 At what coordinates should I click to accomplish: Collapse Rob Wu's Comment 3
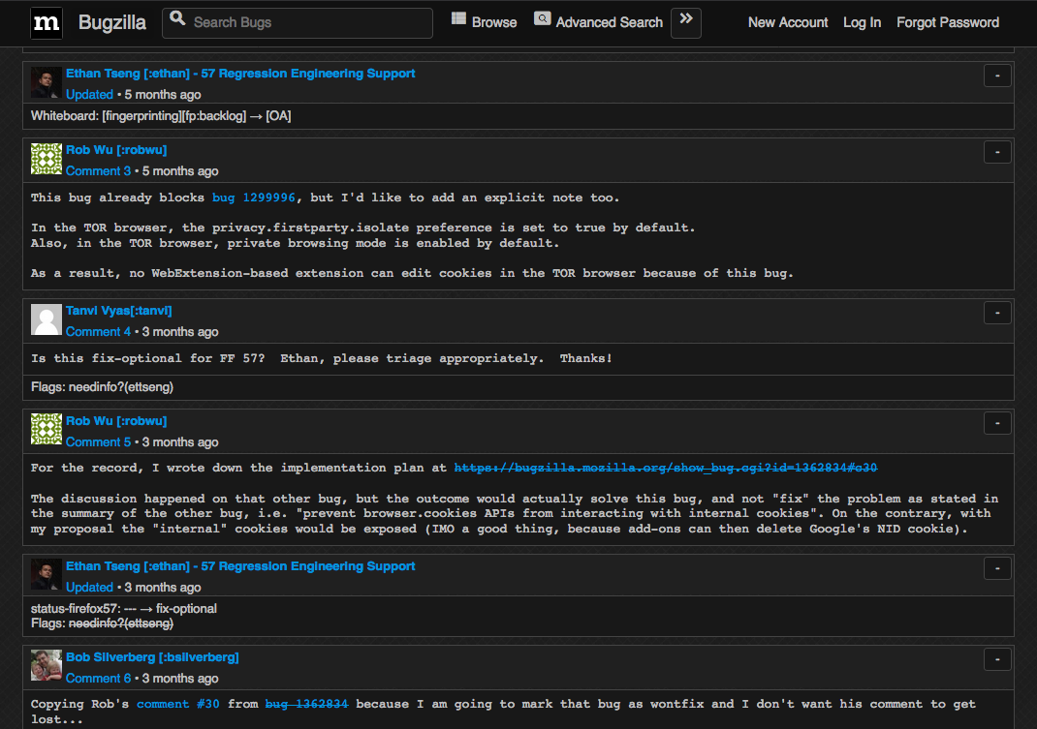pos(997,152)
